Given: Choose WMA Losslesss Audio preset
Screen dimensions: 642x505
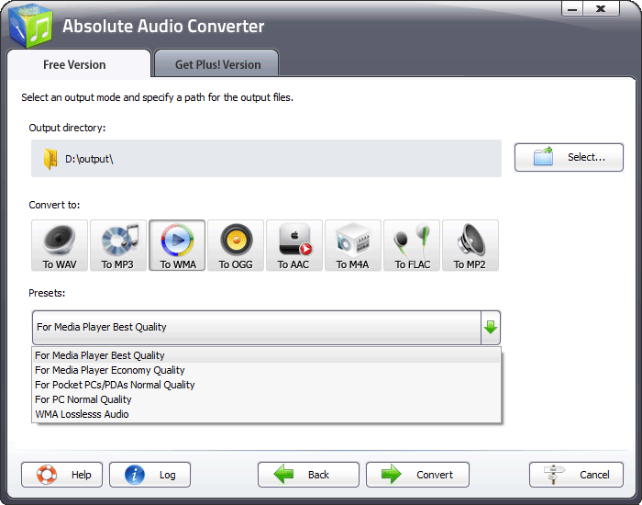Looking at the screenshot, I should point(267,414).
